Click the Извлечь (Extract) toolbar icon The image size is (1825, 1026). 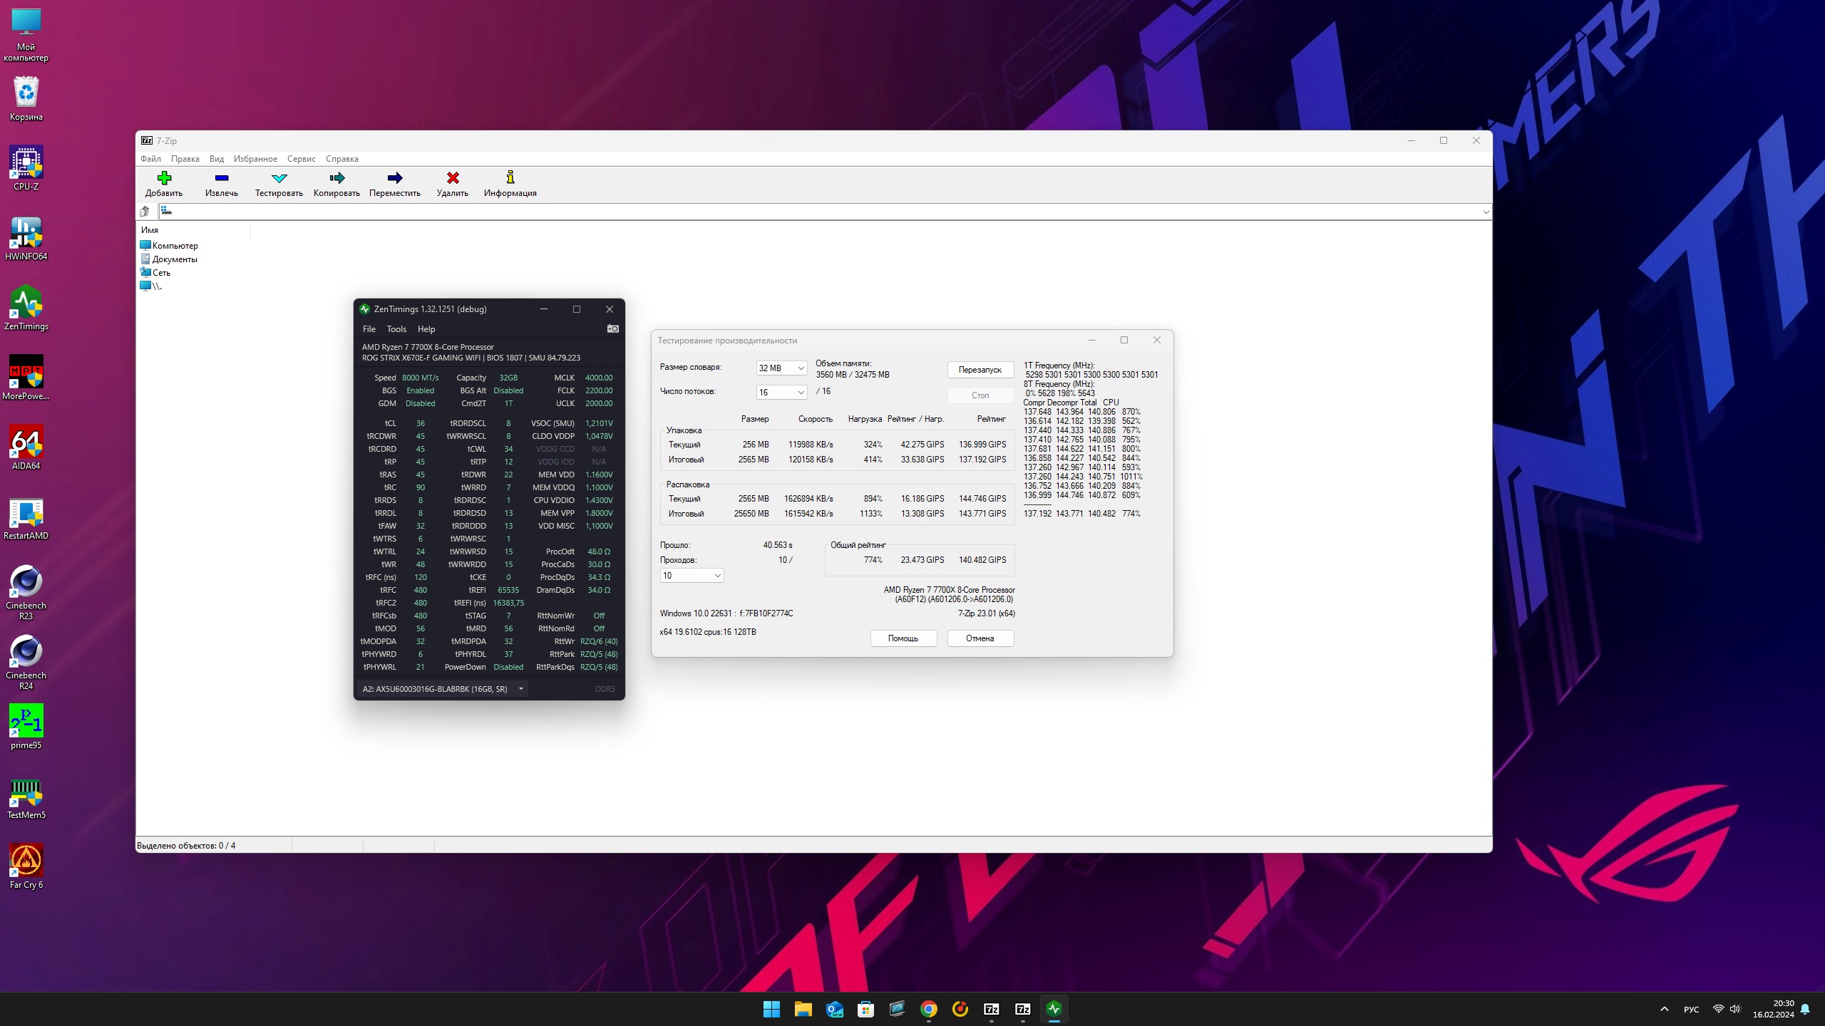(x=222, y=178)
